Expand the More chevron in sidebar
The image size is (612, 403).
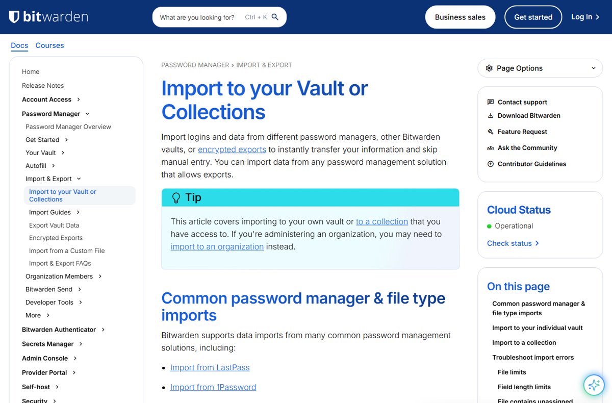(x=48, y=315)
